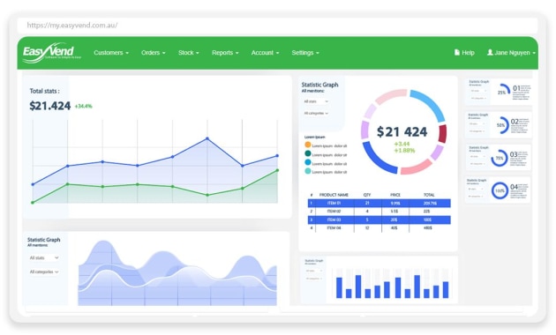Click the TOTAL column header

pos(429,195)
